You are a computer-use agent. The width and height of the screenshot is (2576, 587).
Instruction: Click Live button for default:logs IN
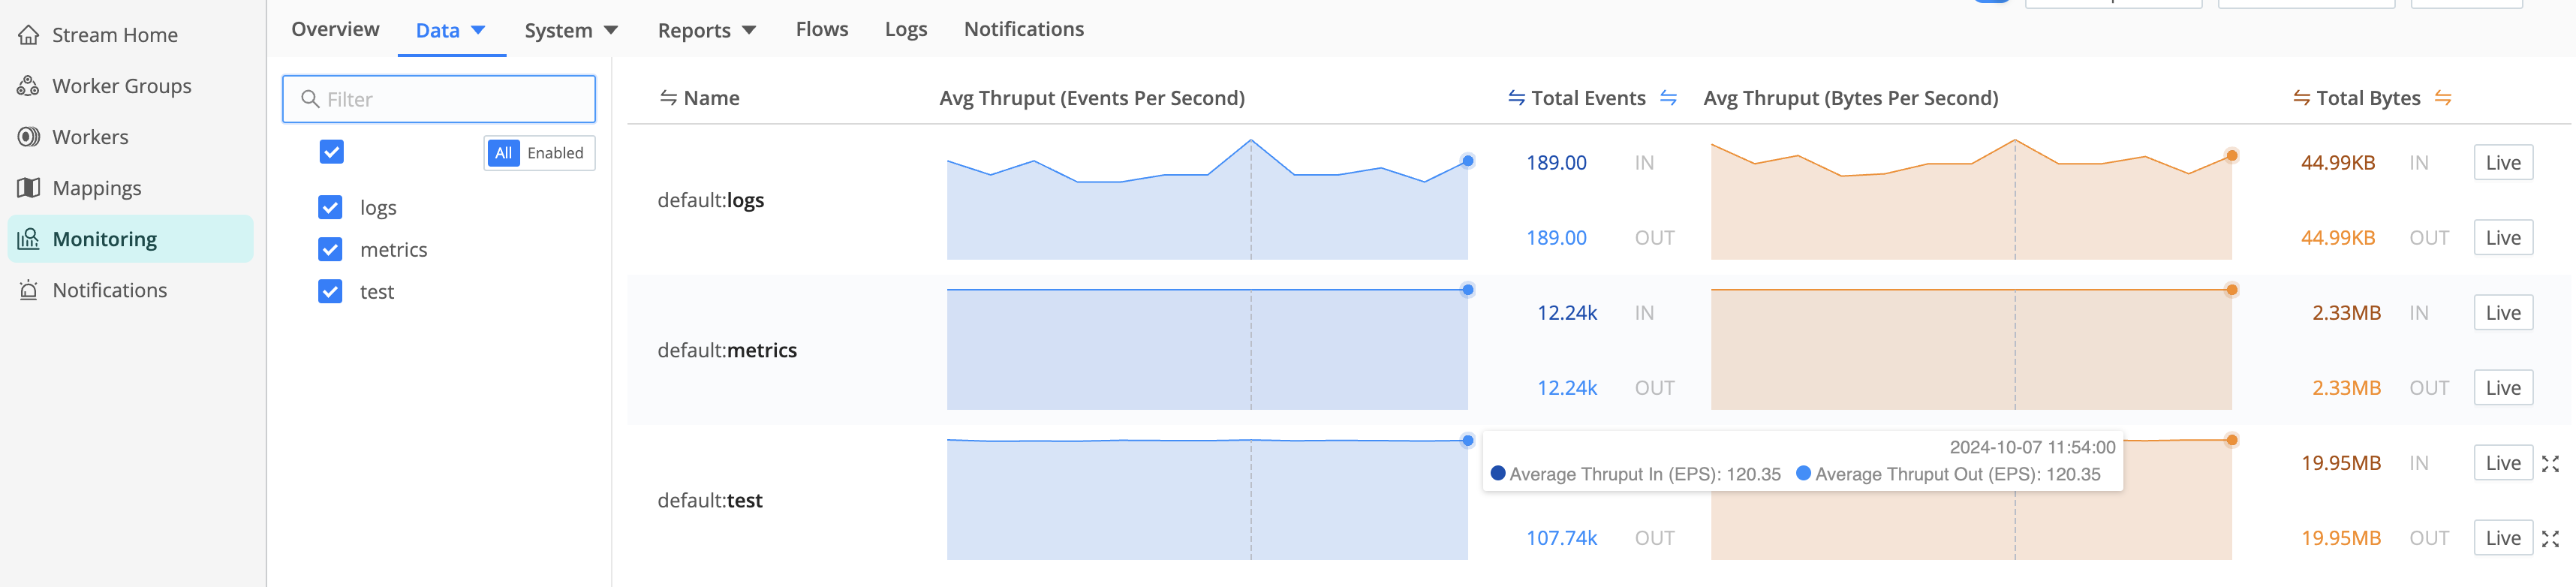click(x=2502, y=163)
